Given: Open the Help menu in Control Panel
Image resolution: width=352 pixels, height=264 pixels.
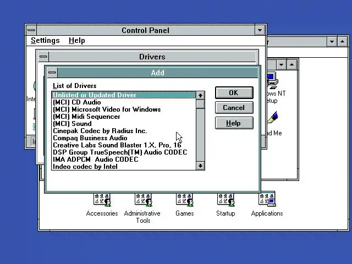Looking at the screenshot, I should (77, 41).
